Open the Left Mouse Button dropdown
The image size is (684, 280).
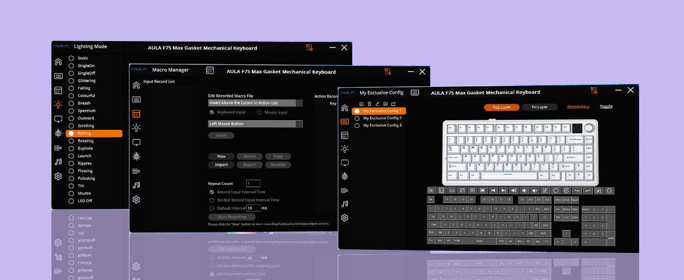click(255, 124)
